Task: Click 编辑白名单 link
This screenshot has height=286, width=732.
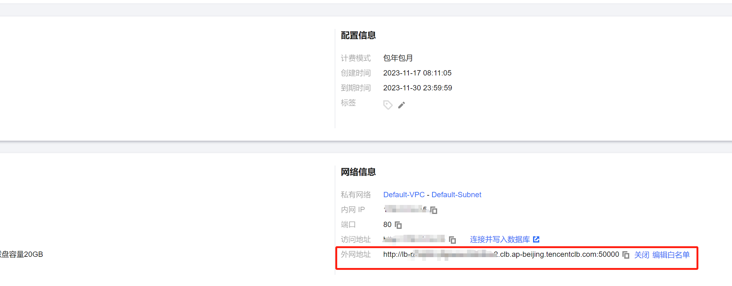Action: click(671, 255)
